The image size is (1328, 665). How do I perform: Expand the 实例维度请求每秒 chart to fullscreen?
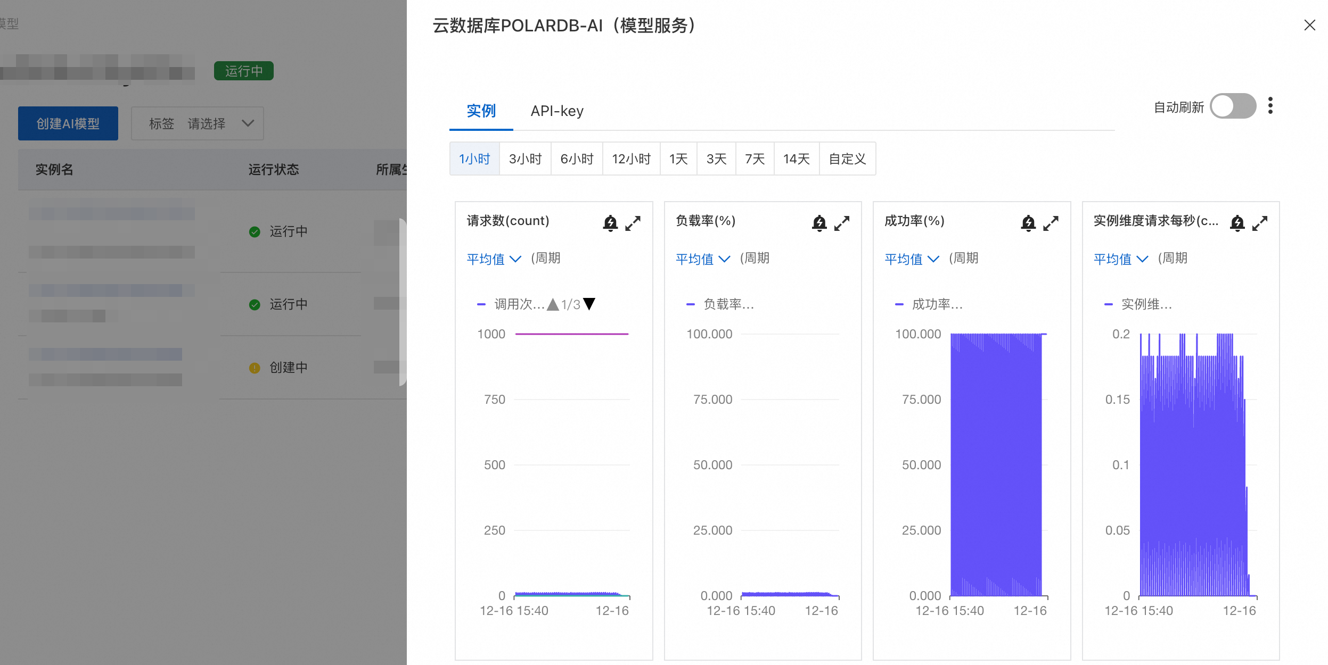coord(1260,223)
